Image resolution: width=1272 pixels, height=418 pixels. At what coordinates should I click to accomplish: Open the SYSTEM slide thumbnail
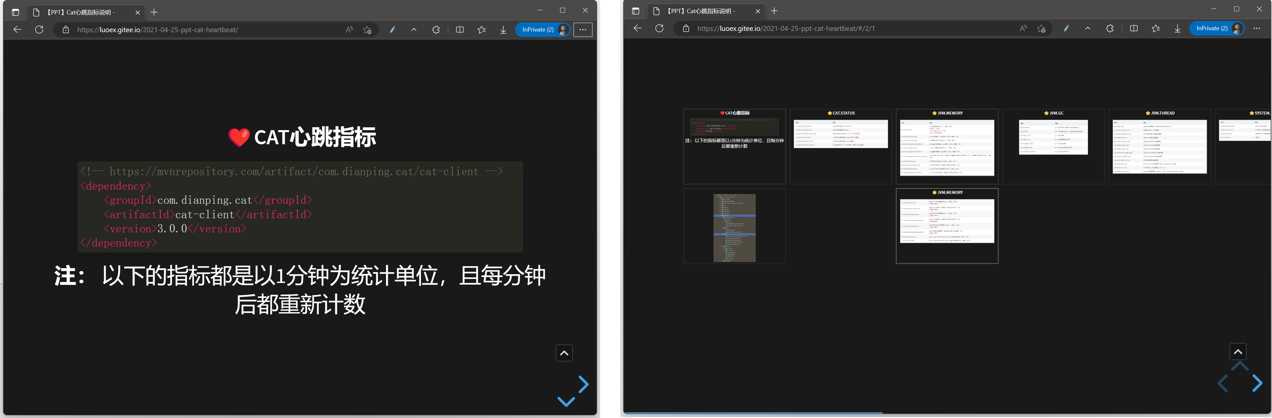pyautogui.click(x=1243, y=147)
